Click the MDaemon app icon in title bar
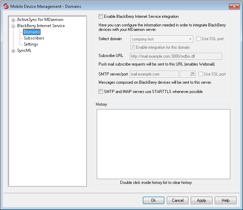This screenshot has height=210, width=243. point(6,7)
